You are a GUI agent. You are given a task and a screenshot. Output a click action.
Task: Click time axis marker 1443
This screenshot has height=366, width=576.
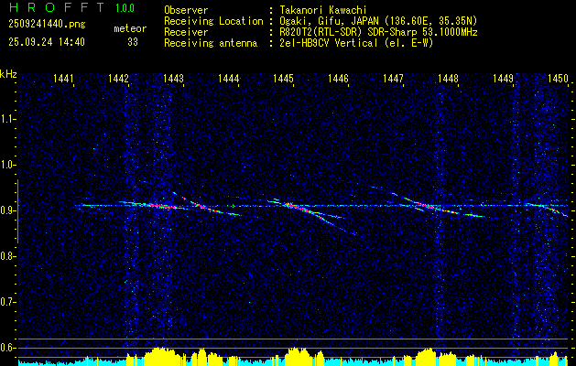coord(173,79)
